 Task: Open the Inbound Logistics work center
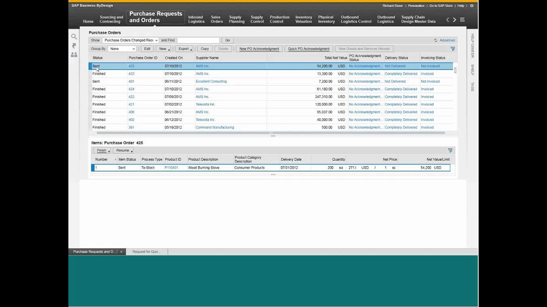[196, 20]
